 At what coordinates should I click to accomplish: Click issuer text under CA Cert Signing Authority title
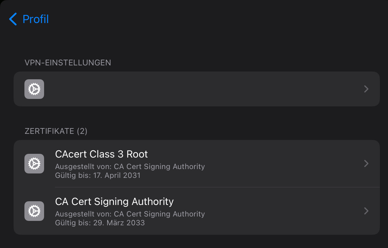coord(130,214)
